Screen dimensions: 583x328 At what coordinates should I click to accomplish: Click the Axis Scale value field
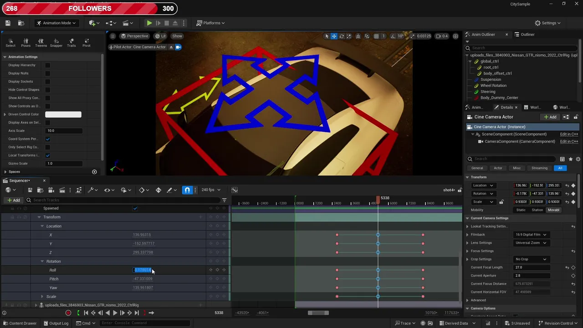pos(64,131)
